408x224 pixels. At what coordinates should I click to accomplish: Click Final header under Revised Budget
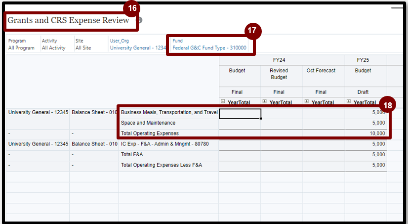pyautogui.click(x=279, y=92)
